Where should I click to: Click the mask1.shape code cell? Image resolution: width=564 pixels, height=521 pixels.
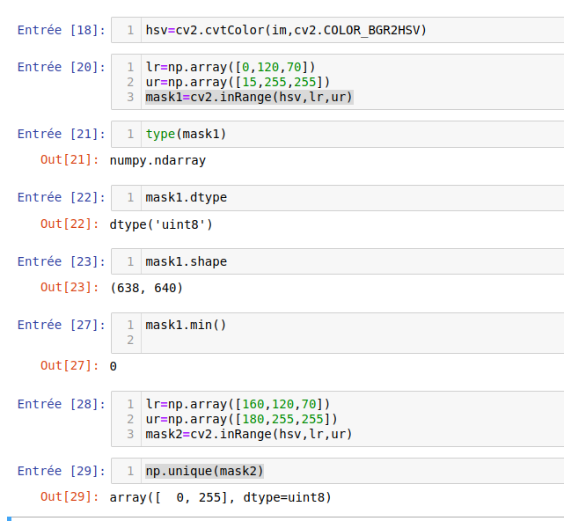click(183, 261)
